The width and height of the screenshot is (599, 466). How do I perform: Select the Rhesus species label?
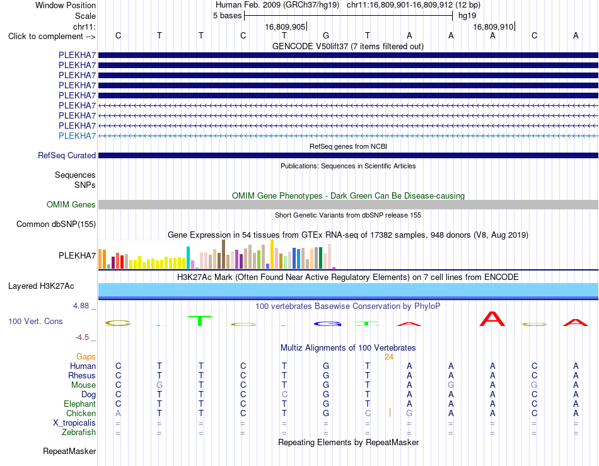tap(82, 375)
